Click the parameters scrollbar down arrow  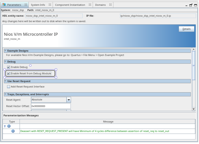194,109
